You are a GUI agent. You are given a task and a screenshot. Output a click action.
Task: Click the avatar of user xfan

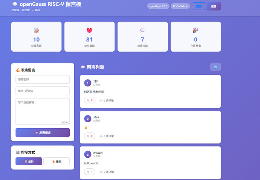[88, 119]
